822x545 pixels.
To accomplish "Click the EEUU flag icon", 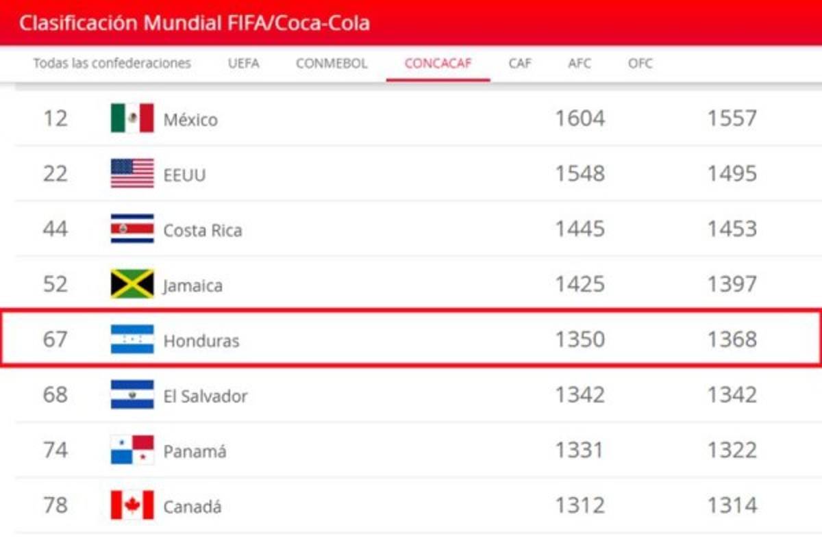I will [x=132, y=173].
